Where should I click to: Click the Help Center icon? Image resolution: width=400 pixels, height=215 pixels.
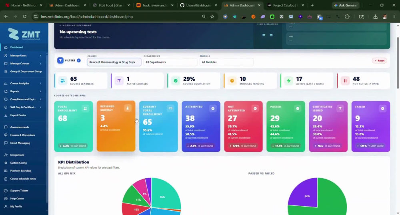pyautogui.click(x=6, y=199)
